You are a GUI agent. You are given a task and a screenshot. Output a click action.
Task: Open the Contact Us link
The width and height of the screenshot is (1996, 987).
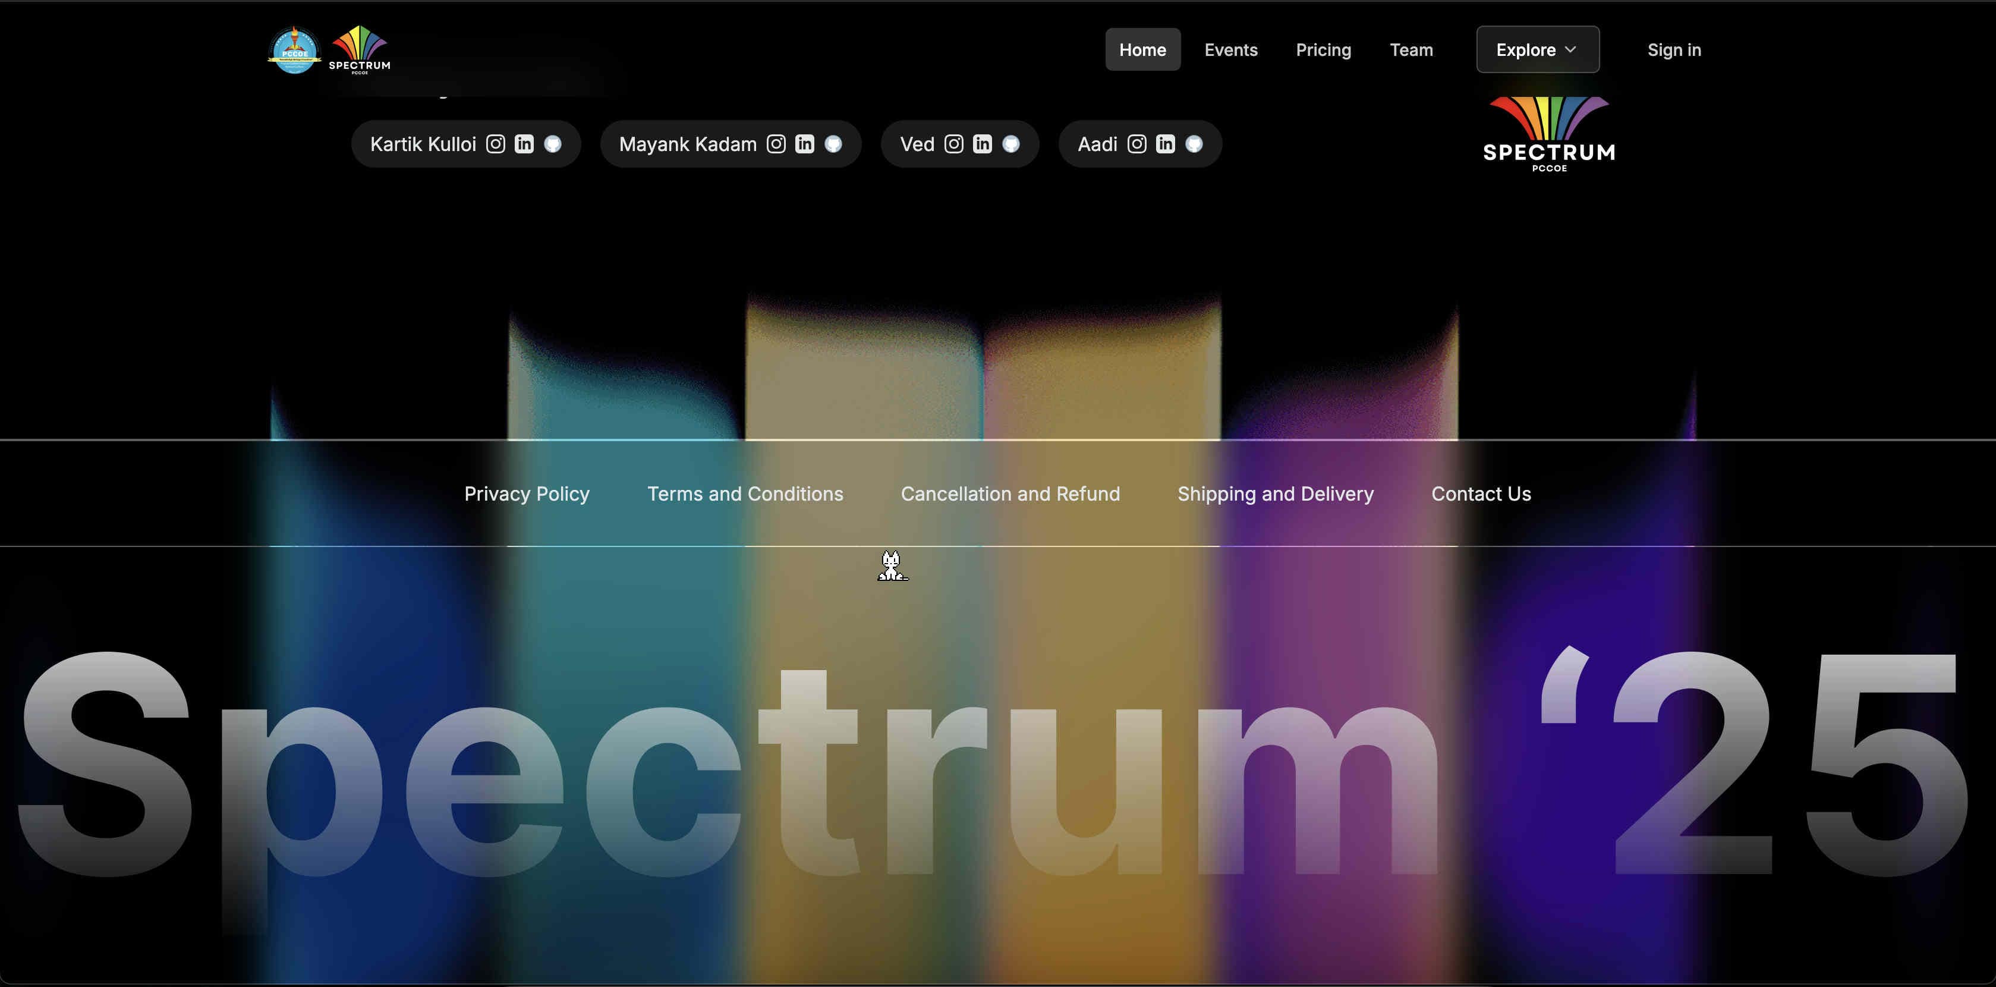pyautogui.click(x=1481, y=494)
